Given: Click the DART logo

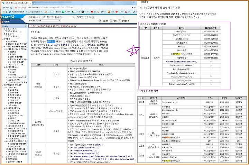Looking at the screenshot, I should [8, 17].
